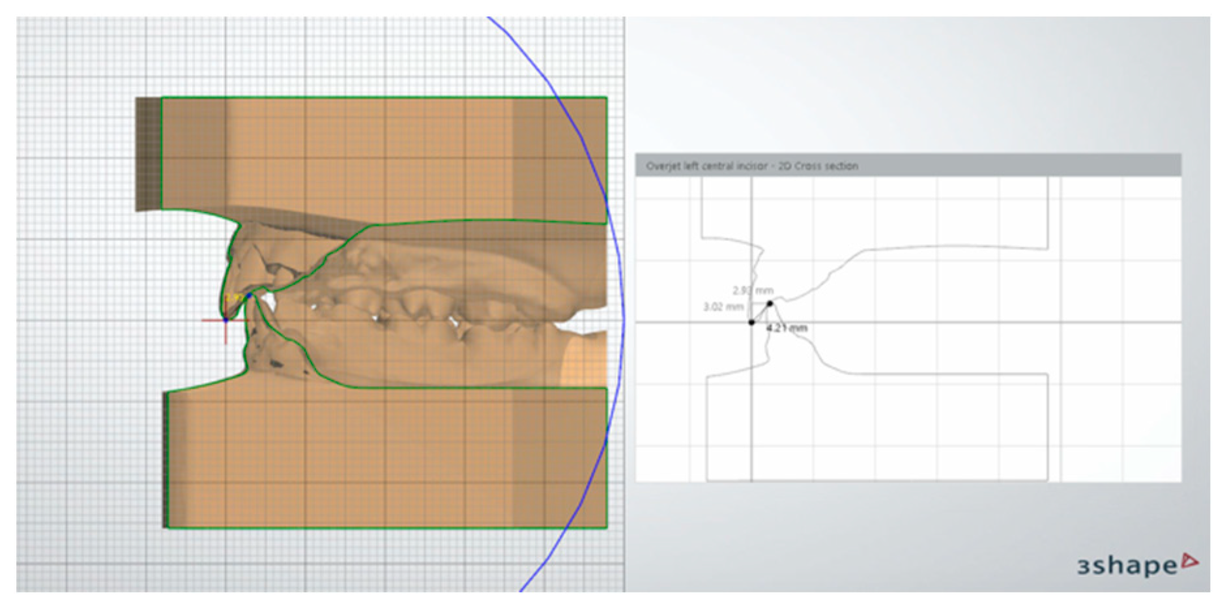Click the 2D Cross section panel title bar

click(908, 165)
